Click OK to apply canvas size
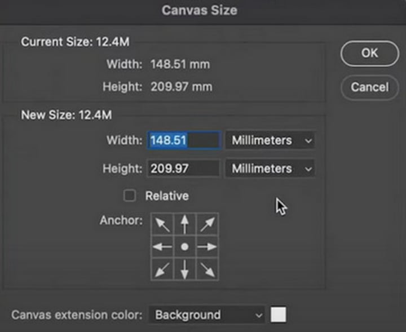Viewport: 406px width, 332px height. 369,53
